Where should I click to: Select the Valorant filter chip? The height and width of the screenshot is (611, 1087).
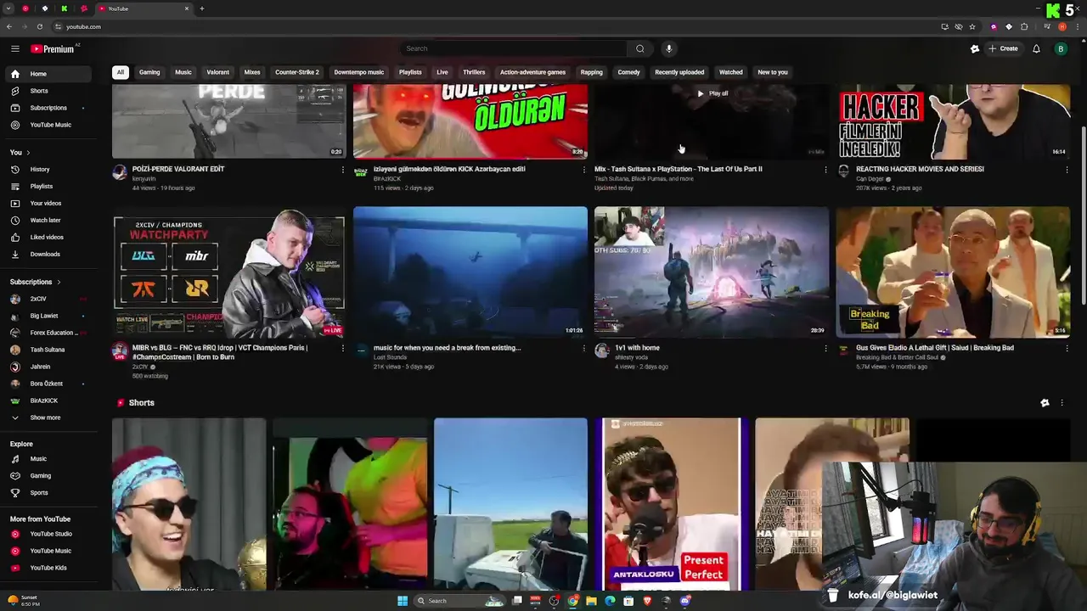click(x=217, y=72)
